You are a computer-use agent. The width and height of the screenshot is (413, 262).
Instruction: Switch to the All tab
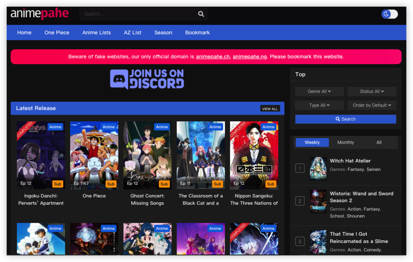(379, 142)
